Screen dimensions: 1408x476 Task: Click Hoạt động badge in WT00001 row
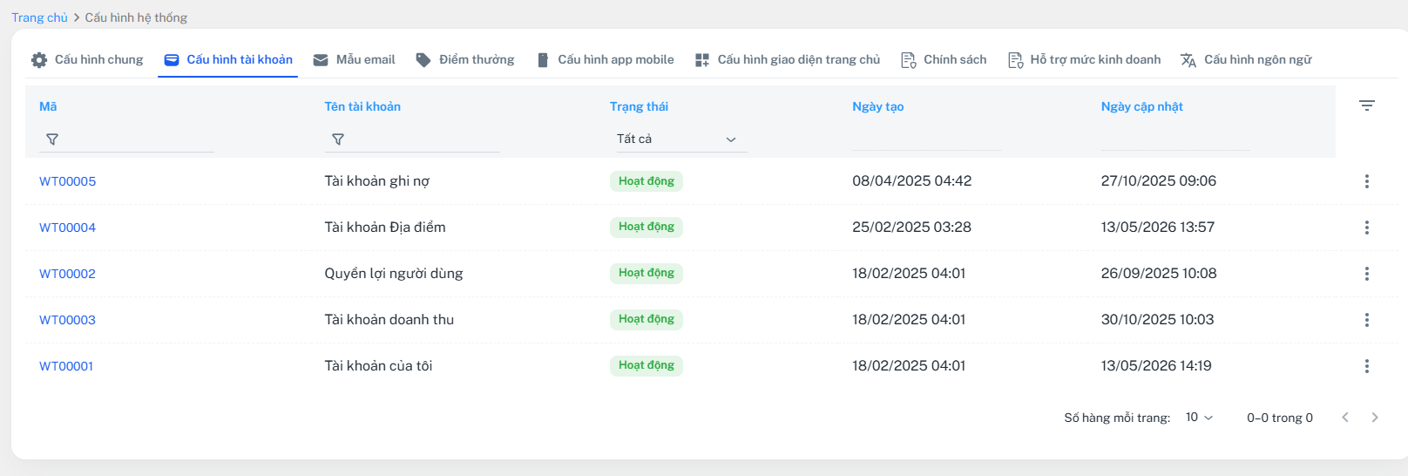646,365
